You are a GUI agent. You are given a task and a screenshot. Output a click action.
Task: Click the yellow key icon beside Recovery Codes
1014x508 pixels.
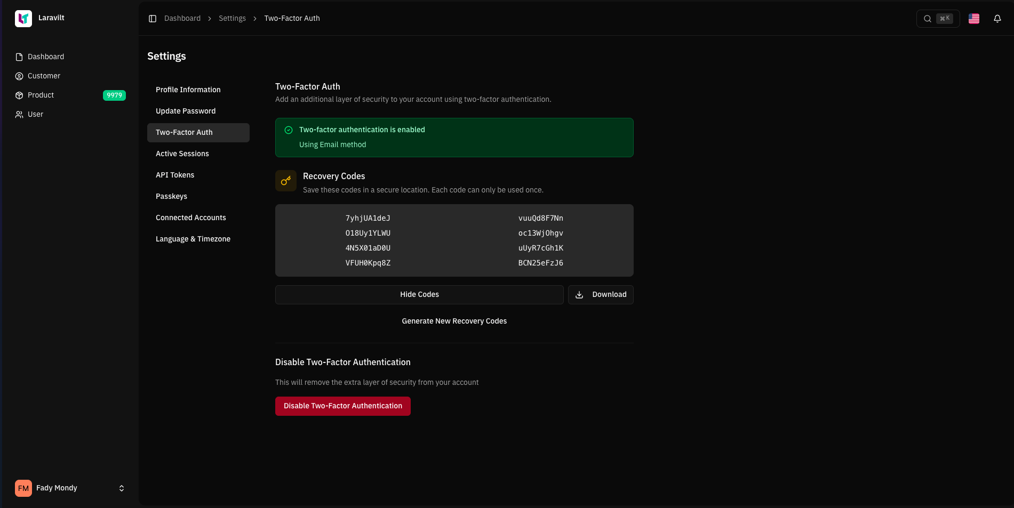coord(285,181)
